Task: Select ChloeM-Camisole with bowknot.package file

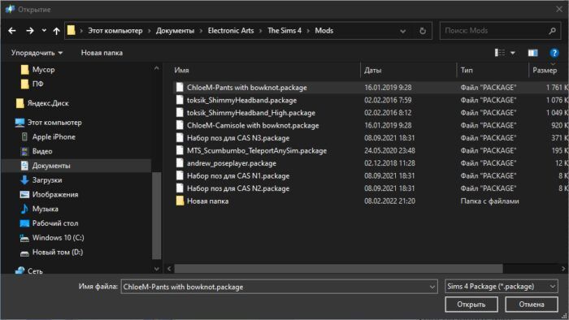Action: (253, 126)
